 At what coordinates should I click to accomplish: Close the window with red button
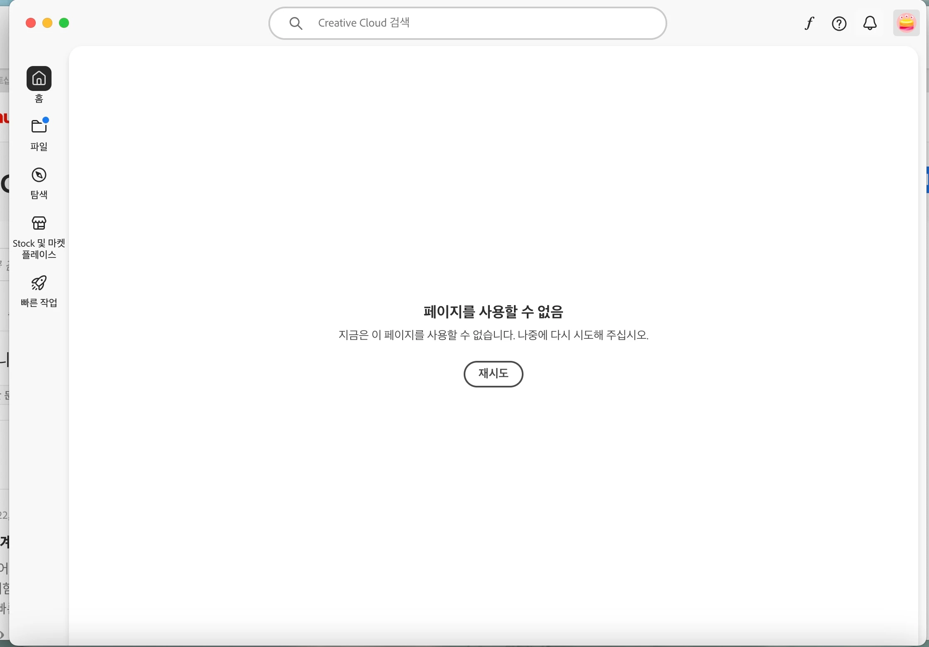tap(30, 23)
